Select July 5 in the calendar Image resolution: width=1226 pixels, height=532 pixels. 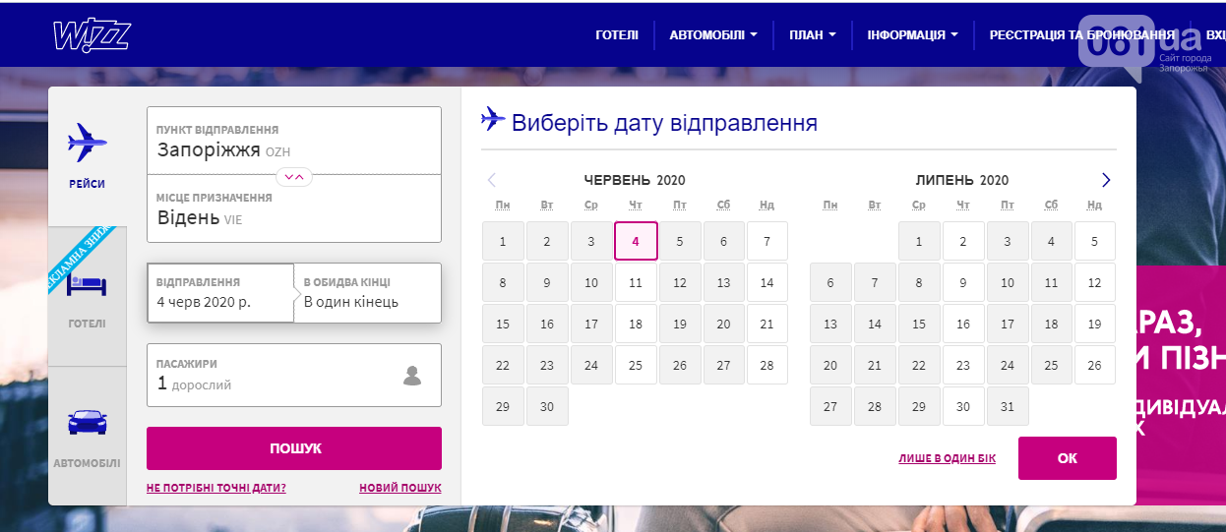point(1095,241)
